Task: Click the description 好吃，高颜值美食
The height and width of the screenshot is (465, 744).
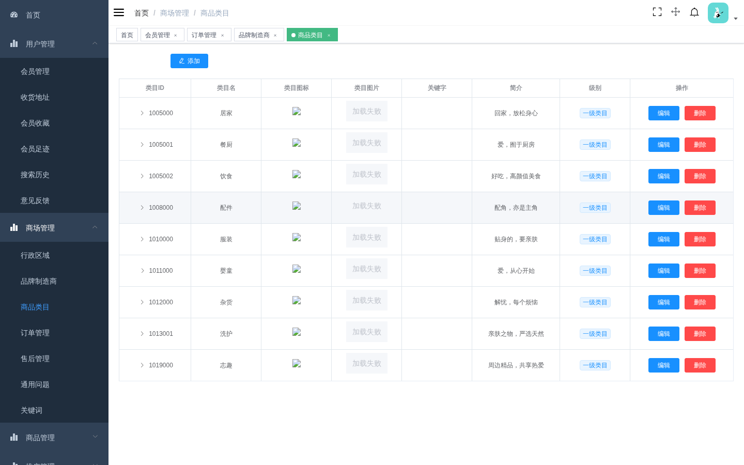Action: [516, 176]
